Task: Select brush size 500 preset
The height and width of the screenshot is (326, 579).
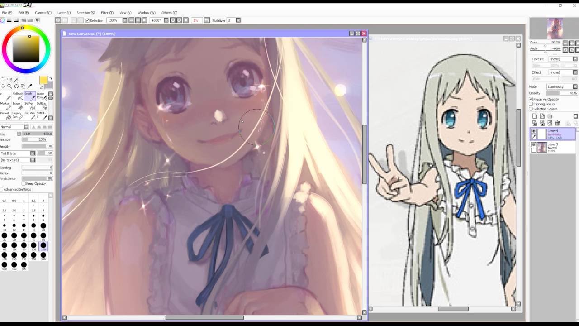Action: [x=24, y=266]
